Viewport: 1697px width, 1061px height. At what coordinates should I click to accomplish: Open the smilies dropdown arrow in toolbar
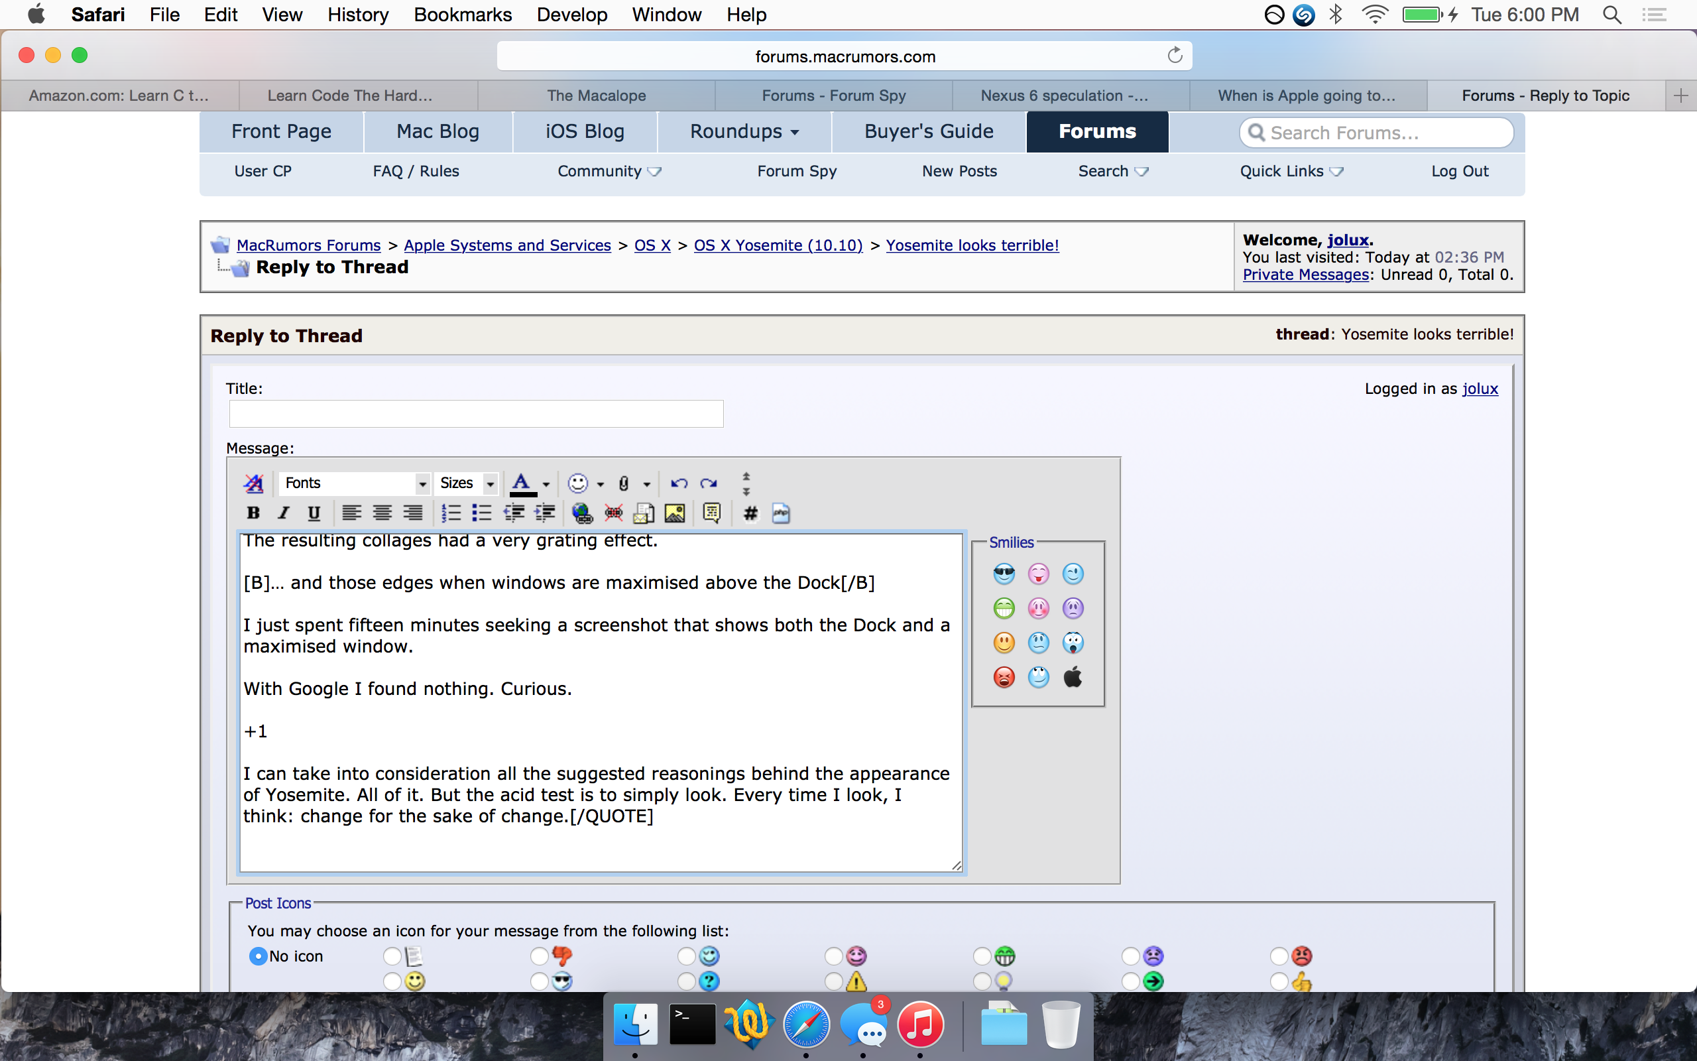[601, 483]
